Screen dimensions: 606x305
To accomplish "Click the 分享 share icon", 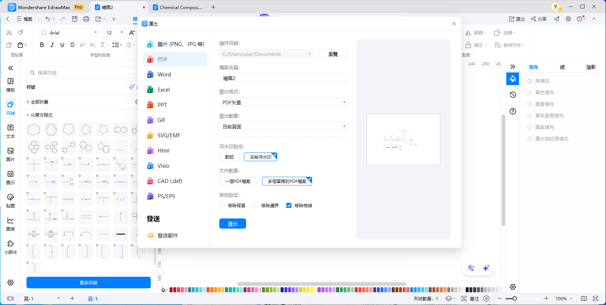I will (x=539, y=19).
